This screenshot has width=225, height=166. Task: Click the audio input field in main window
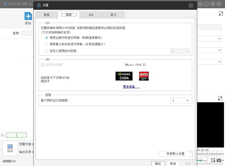[28, 33]
